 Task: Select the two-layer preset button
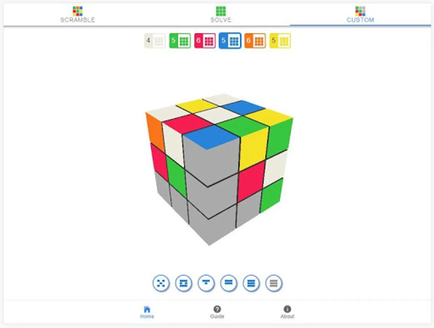coord(228,283)
